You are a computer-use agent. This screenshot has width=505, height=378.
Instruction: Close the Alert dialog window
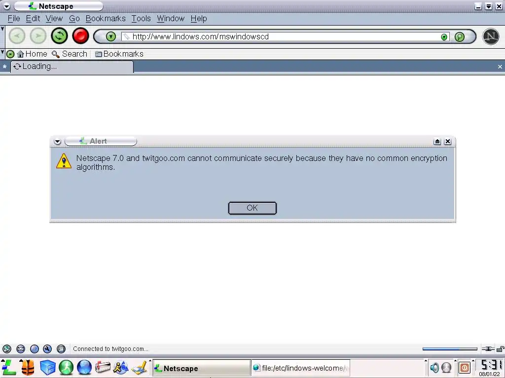(x=448, y=141)
